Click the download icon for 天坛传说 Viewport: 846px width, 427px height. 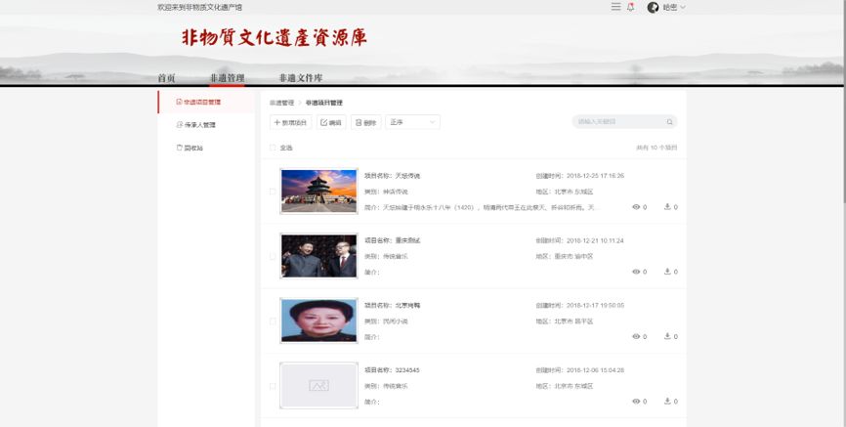[667, 207]
